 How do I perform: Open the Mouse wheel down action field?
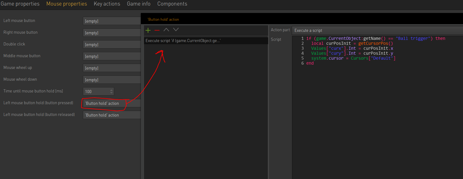(112, 80)
